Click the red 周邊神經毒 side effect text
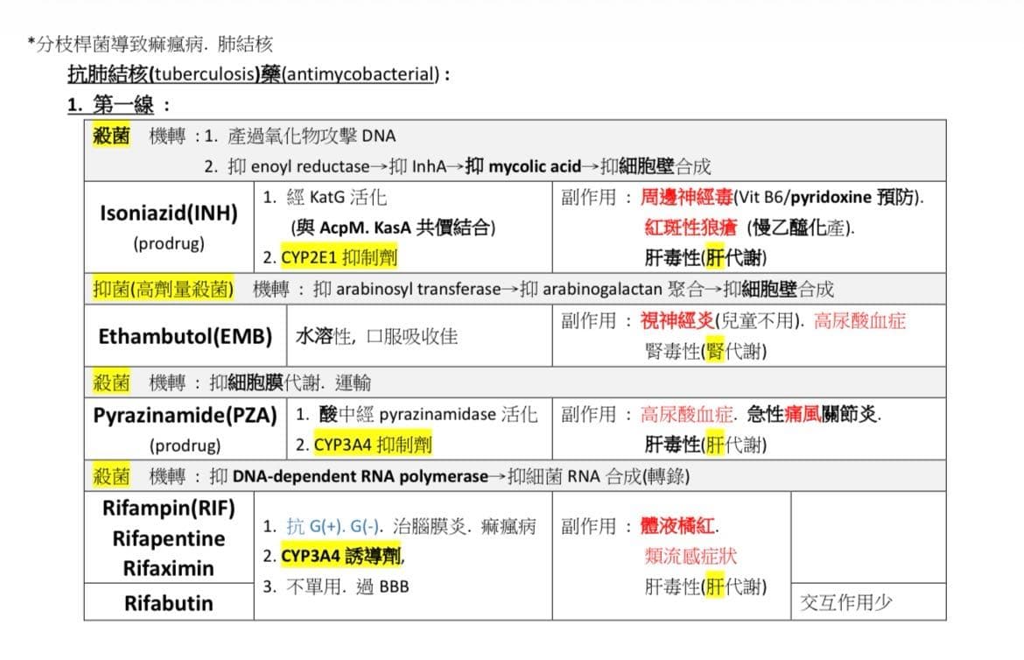The width and height of the screenshot is (1024, 660). click(x=686, y=197)
